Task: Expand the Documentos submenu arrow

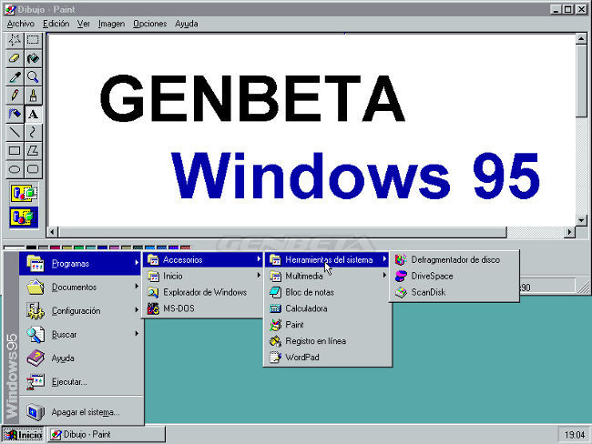Action: point(137,287)
